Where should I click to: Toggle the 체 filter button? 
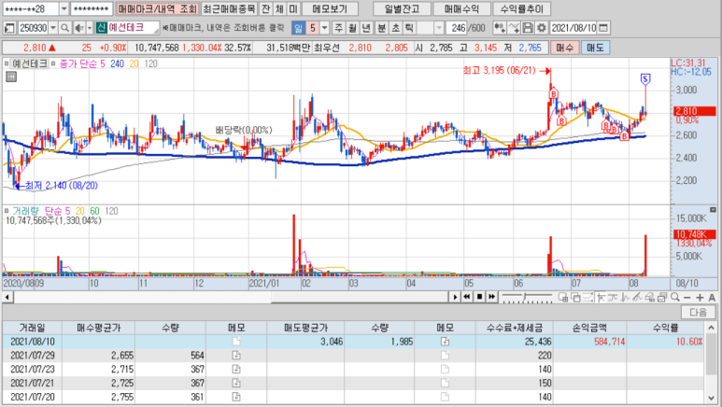click(x=279, y=8)
